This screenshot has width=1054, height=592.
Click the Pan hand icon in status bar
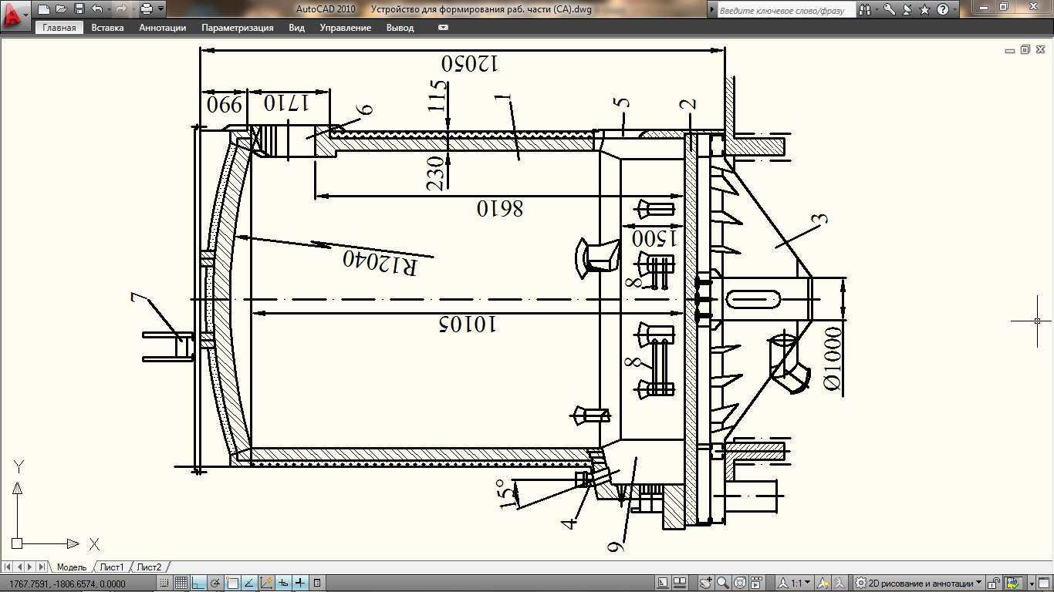click(706, 583)
